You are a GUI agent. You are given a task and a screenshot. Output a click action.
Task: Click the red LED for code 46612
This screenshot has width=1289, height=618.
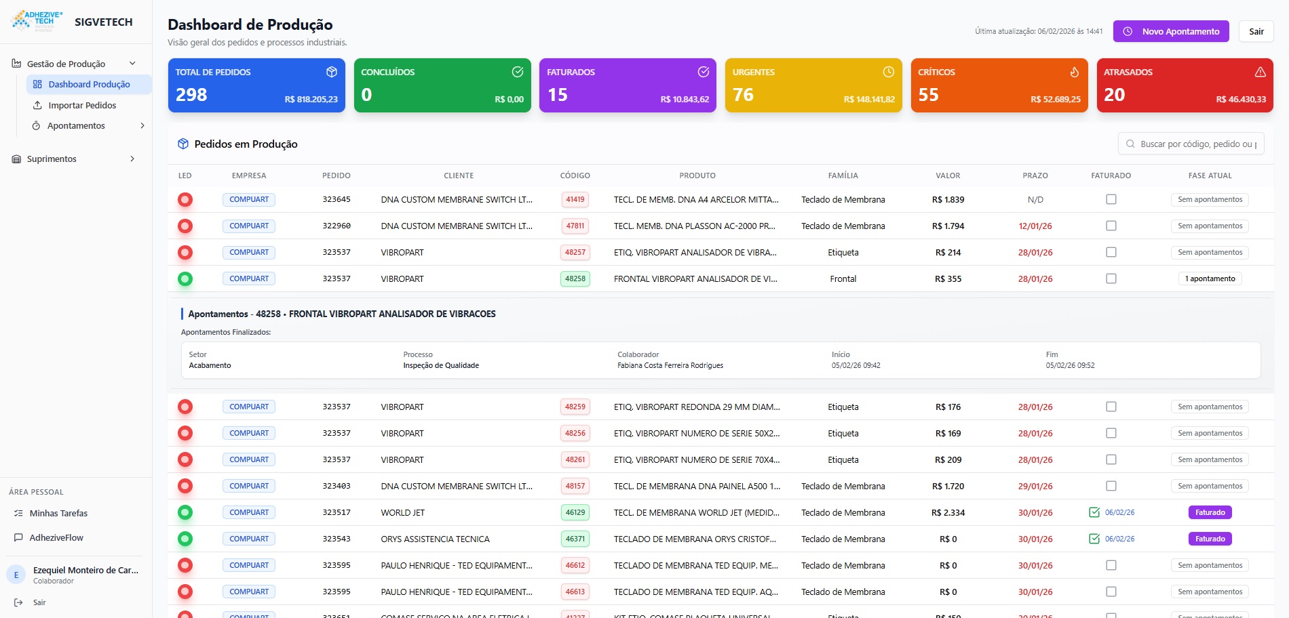[185, 566]
